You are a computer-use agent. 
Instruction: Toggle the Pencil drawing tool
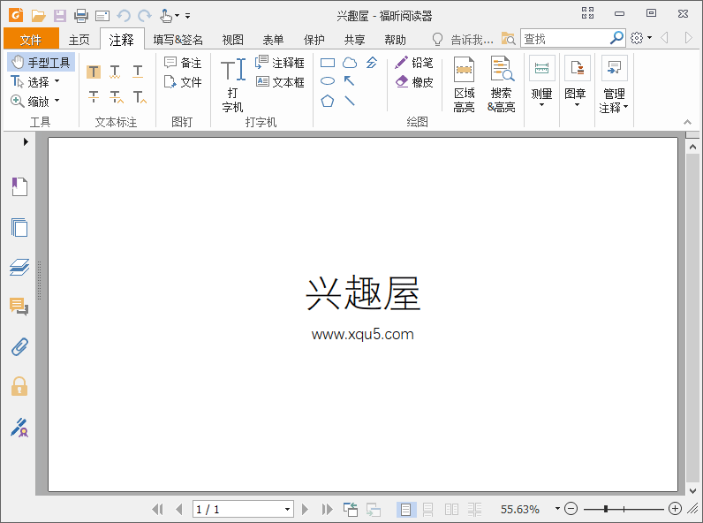414,63
